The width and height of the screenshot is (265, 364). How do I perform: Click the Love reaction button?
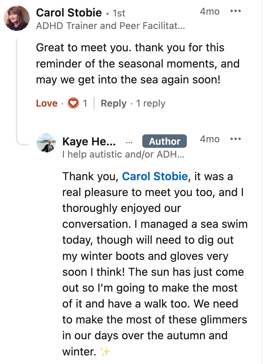[47, 104]
